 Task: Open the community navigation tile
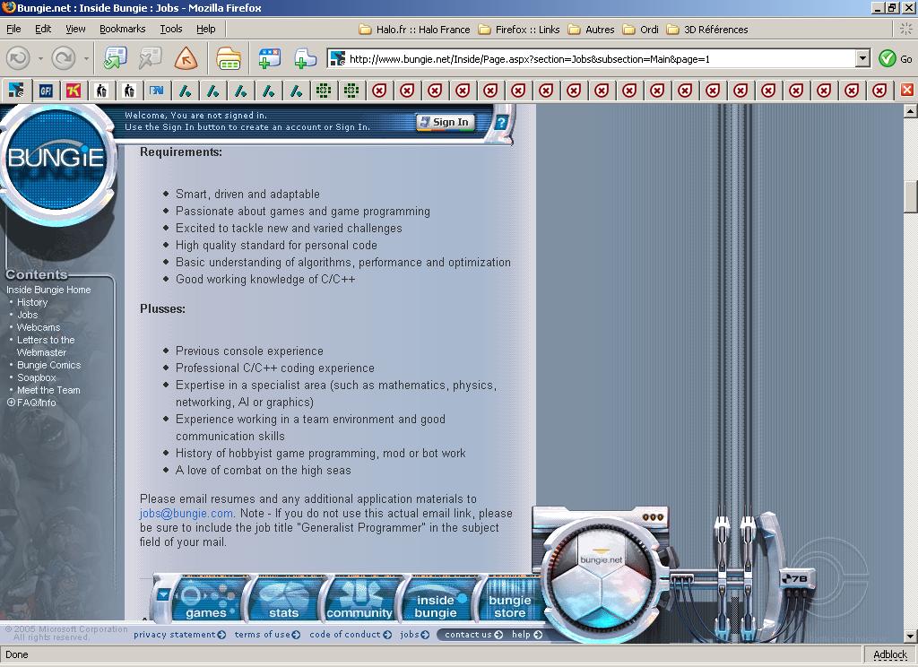point(359,599)
